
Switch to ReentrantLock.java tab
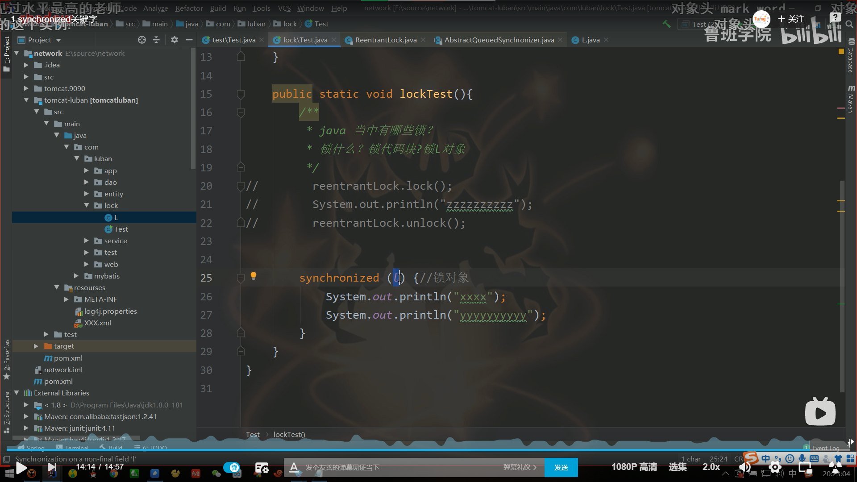click(386, 40)
